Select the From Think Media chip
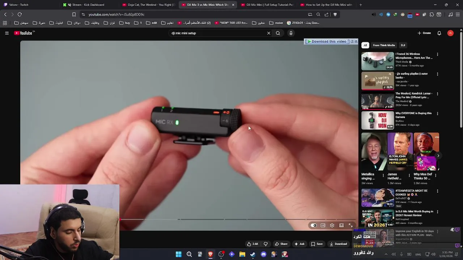 (x=384, y=45)
